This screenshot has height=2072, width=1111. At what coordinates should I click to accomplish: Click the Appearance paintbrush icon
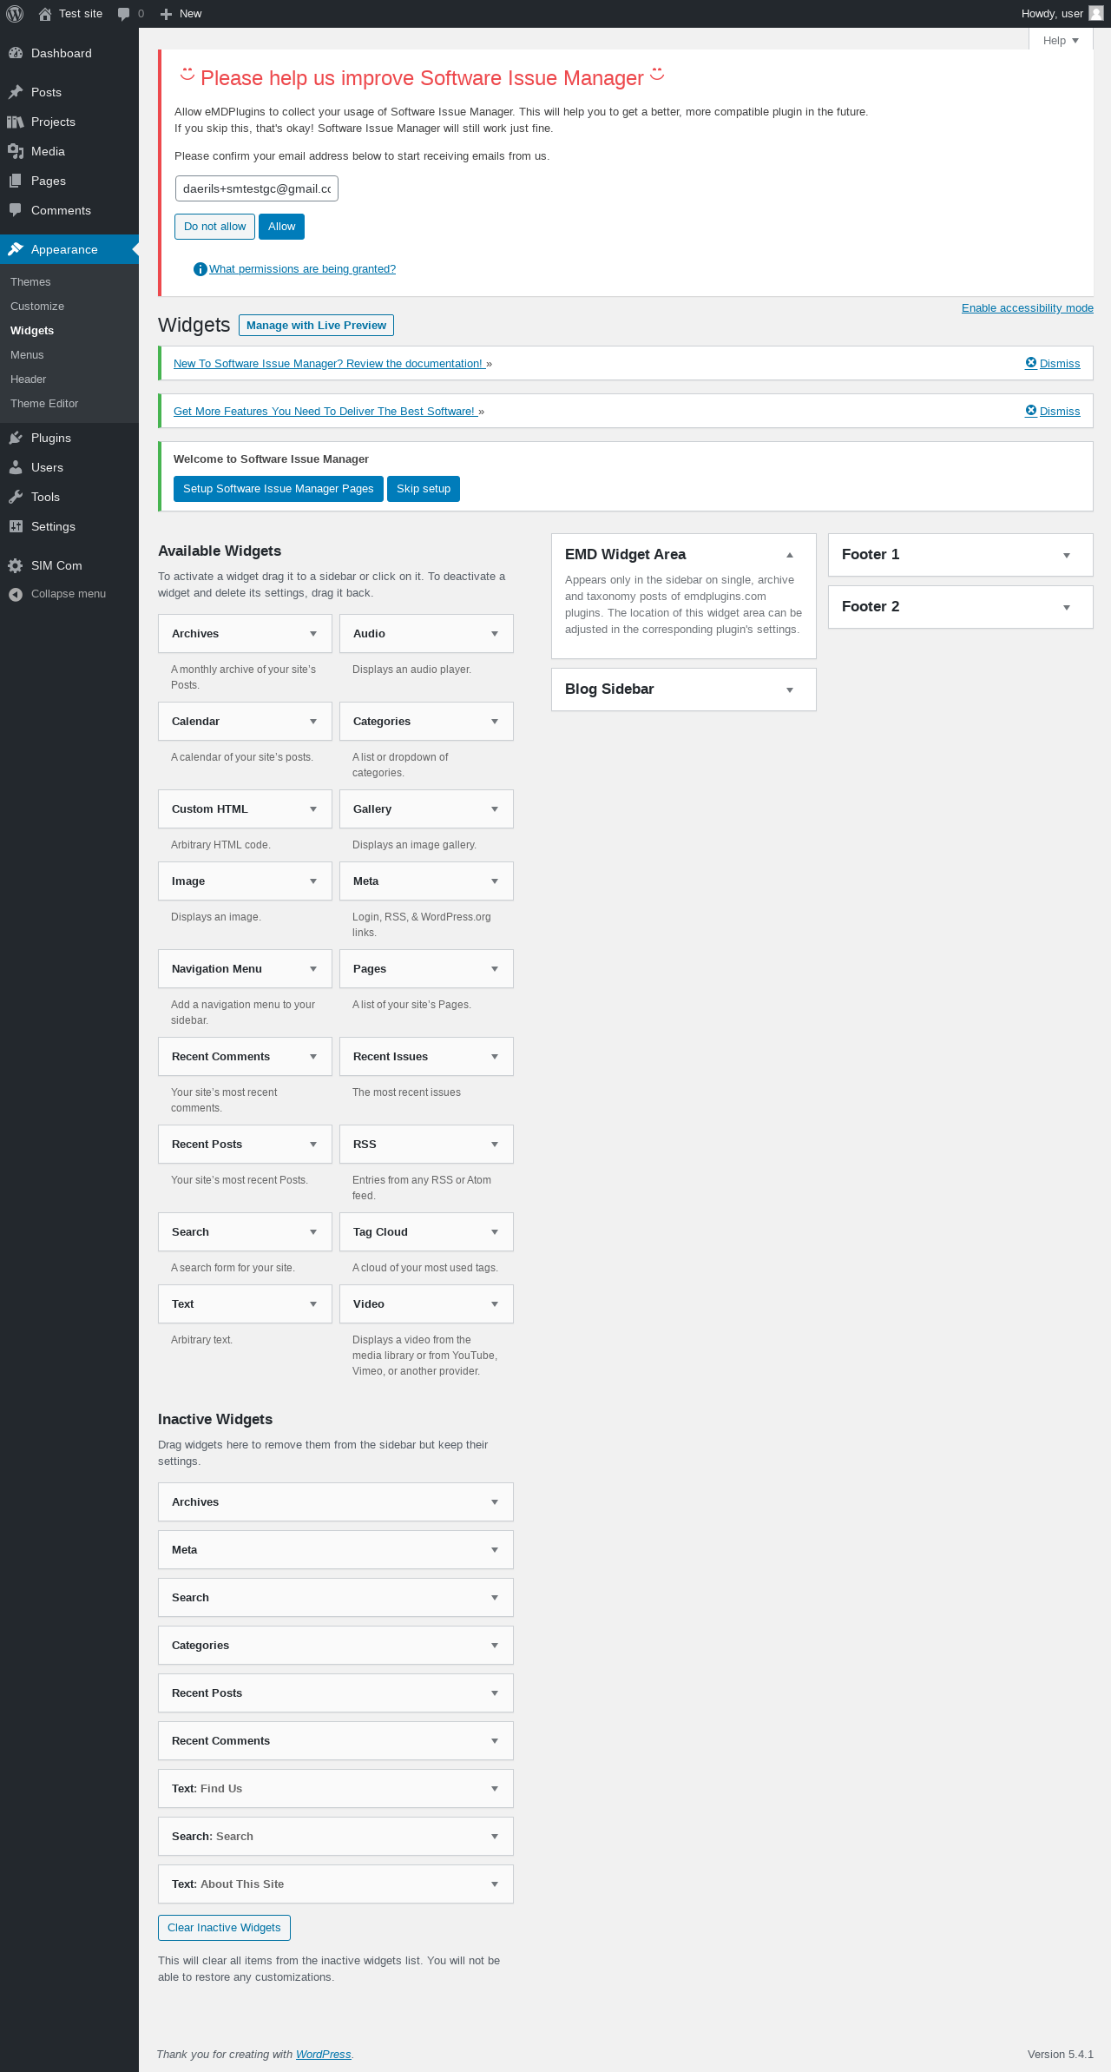16,249
